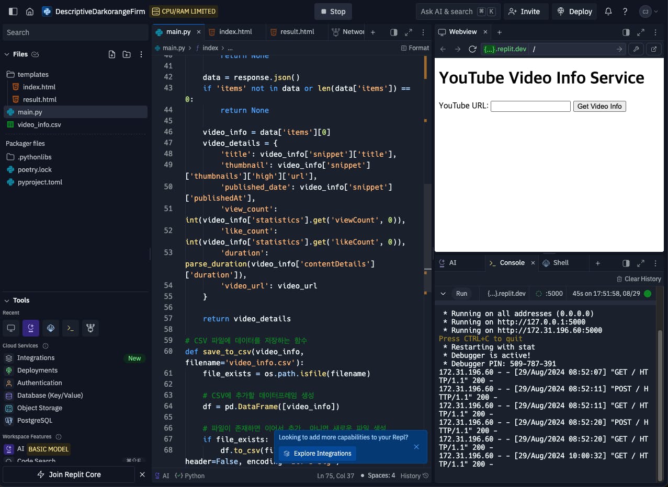This screenshot has width=668, height=487.
Task: Create a new file icon
Action: (112, 54)
